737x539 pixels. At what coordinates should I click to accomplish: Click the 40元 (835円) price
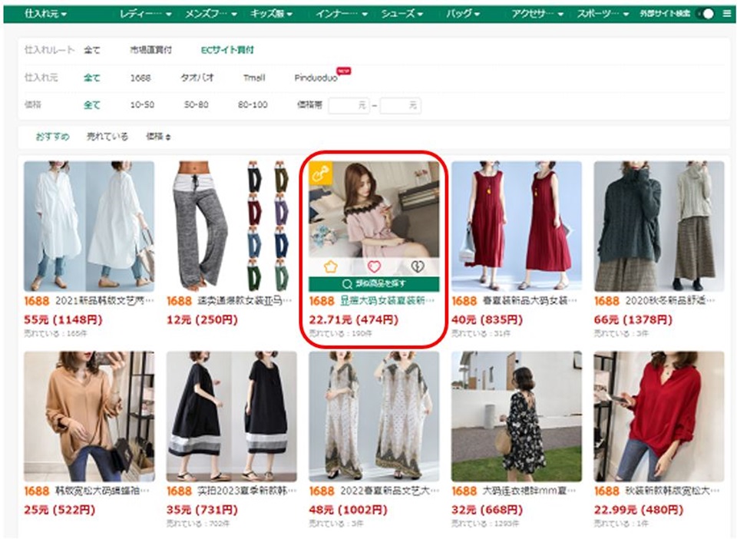click(487, 320)
